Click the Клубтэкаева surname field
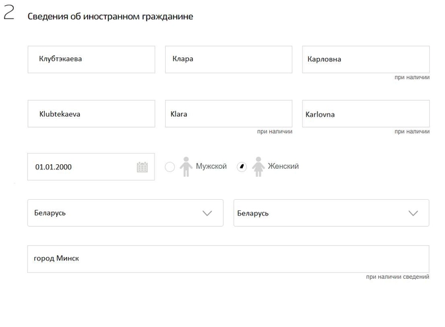The height and width of the screenshot is (327, 445). [91, 59]
